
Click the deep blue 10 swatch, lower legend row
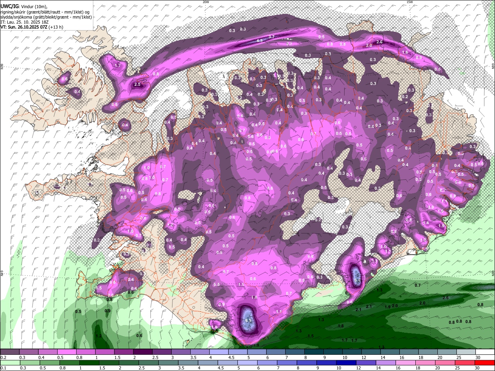click(x=346, y=362)
